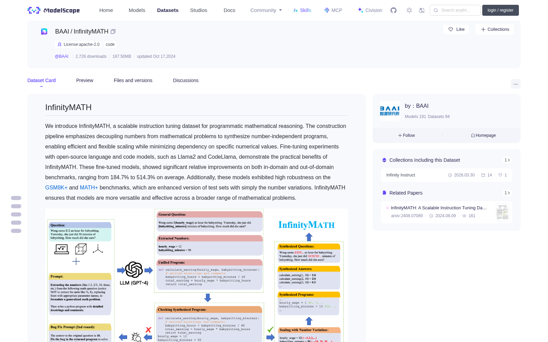Toggle the light/dark theme sun icon

409,10
